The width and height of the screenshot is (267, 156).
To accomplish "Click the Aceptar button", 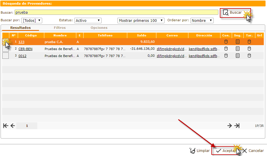I will tap(226, 150).
